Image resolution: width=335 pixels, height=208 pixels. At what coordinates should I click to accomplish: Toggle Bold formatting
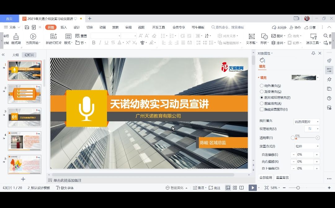(x=94, y=43)
